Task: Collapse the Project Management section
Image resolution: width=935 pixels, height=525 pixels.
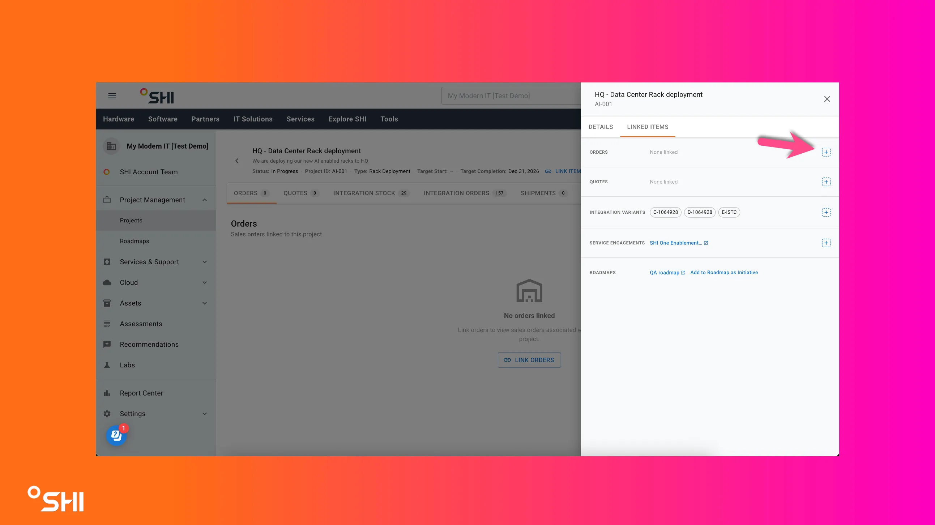Action: click(x=205, y=200)
